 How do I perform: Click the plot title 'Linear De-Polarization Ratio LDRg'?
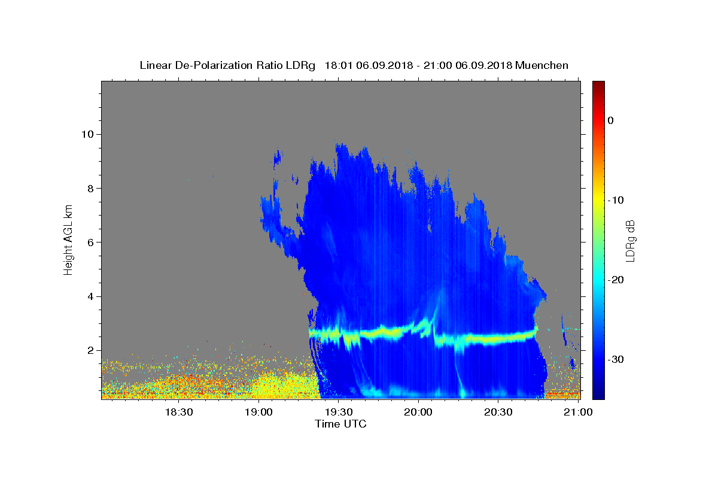coord(227,65)
